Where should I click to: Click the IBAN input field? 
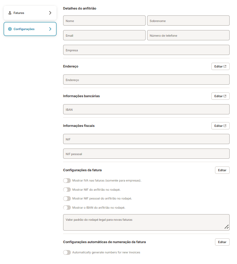pos(146,109)
